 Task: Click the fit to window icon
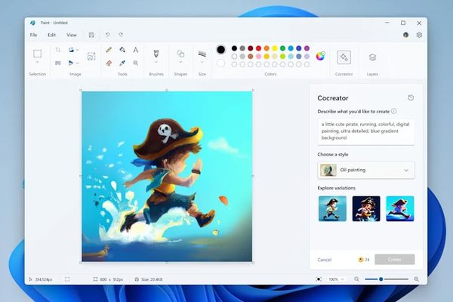coord(319,279)
